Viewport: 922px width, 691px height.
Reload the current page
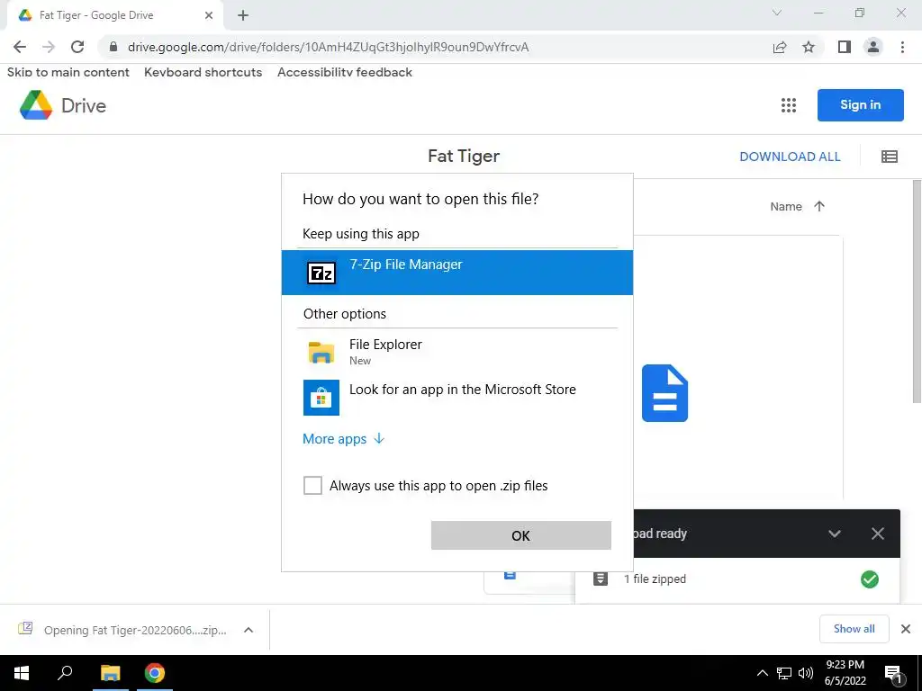pyautogui.click(x=77, y=47)
